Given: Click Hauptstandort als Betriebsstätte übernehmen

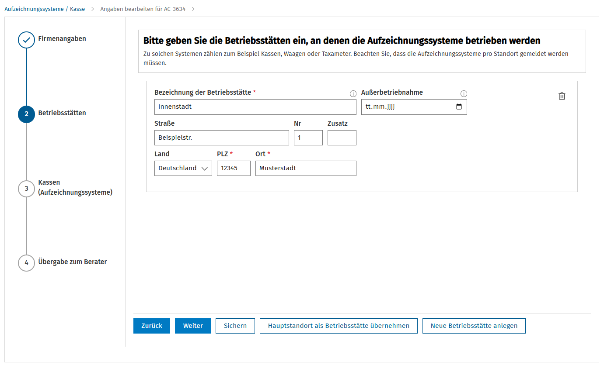Looking at the screenshot, I should tap(339, 326).
